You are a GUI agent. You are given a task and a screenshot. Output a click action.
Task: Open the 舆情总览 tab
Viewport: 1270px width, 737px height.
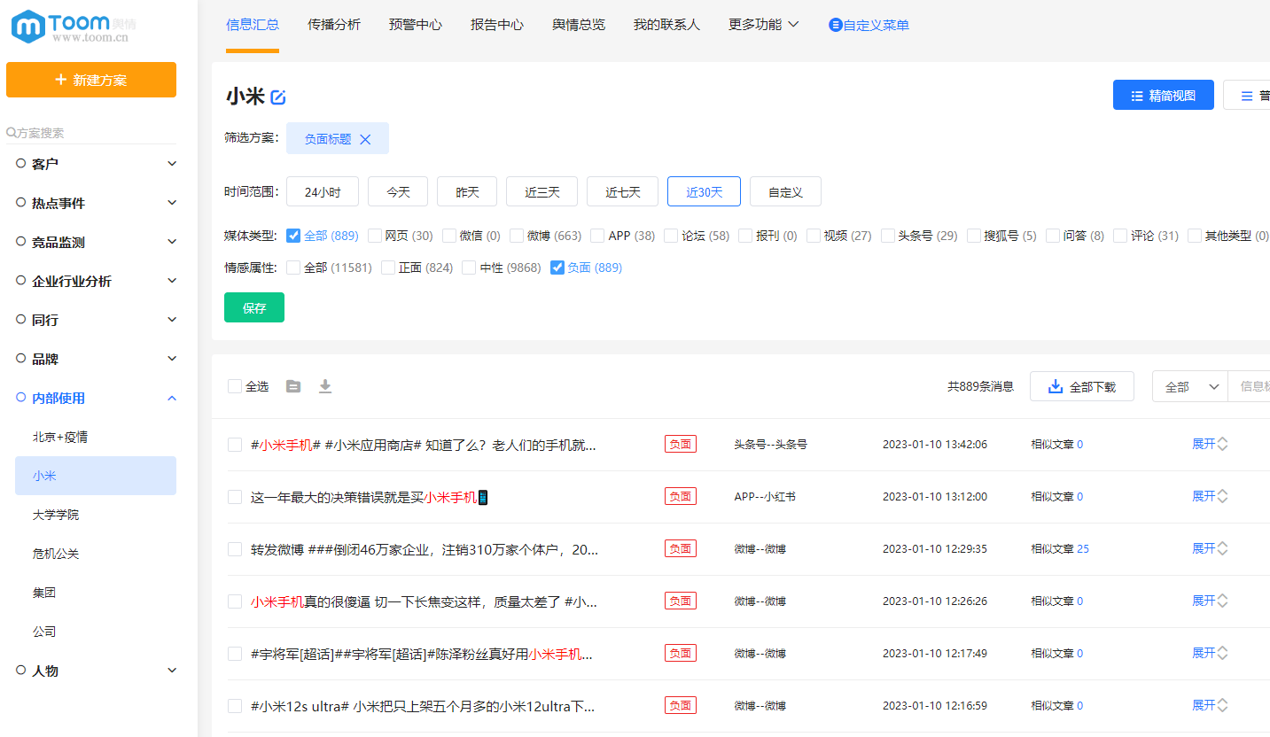click(x=579, y=25)
